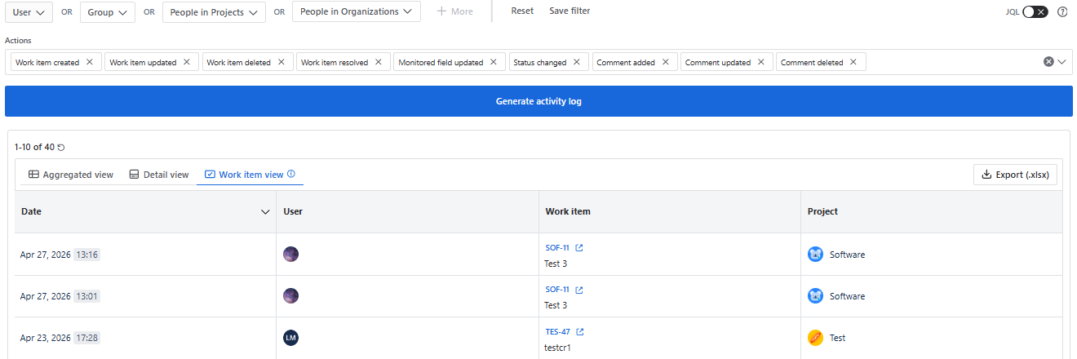This screenshot has width=1077, height=359.
Task: Click the Test project icon
Action: click(815, 338)
